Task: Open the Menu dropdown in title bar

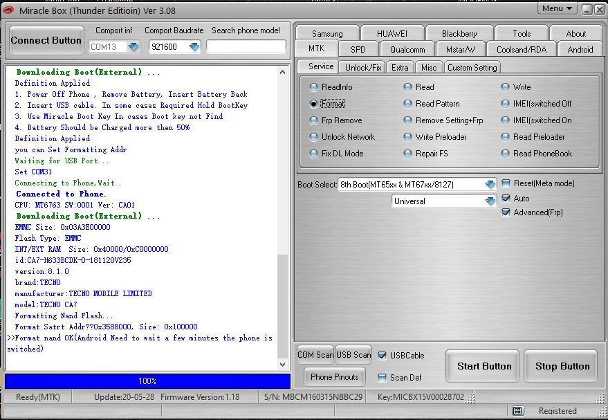Action: click(558, 8)
